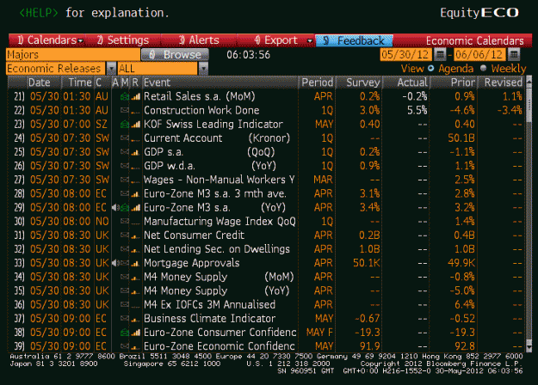Sort by the Prior column header
Image resolution: width=538 pixels, height=385 pixels.
(454, 82)
